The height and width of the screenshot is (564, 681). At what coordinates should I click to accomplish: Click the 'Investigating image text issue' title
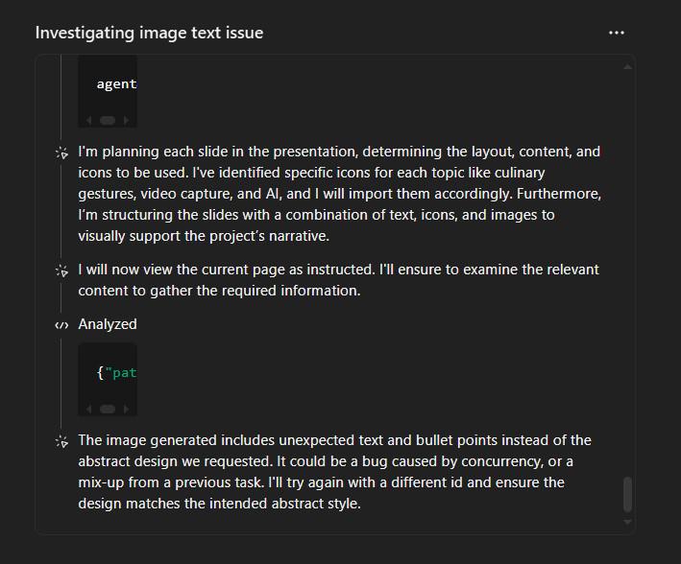(149, 33)
